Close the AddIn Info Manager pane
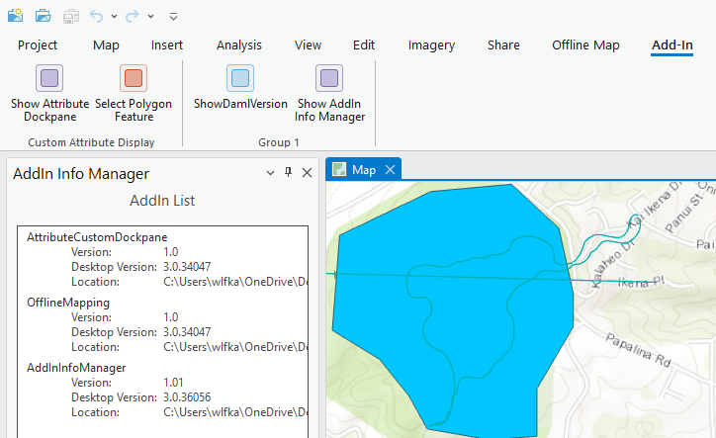The height and width of the screenshot is (438, 716). tap(307, 173)
